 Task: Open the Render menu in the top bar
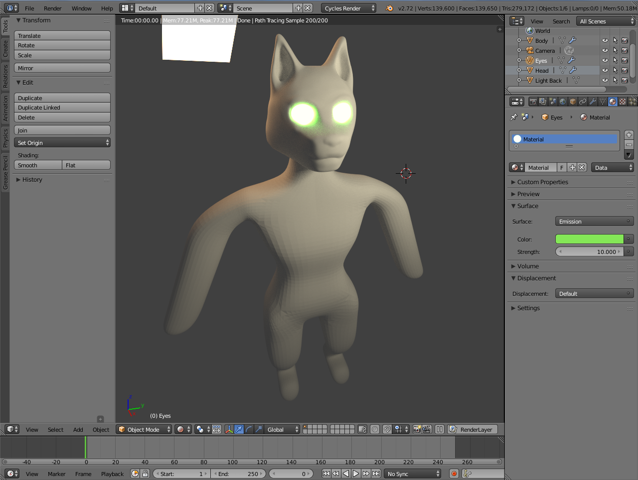click(52, 8)
